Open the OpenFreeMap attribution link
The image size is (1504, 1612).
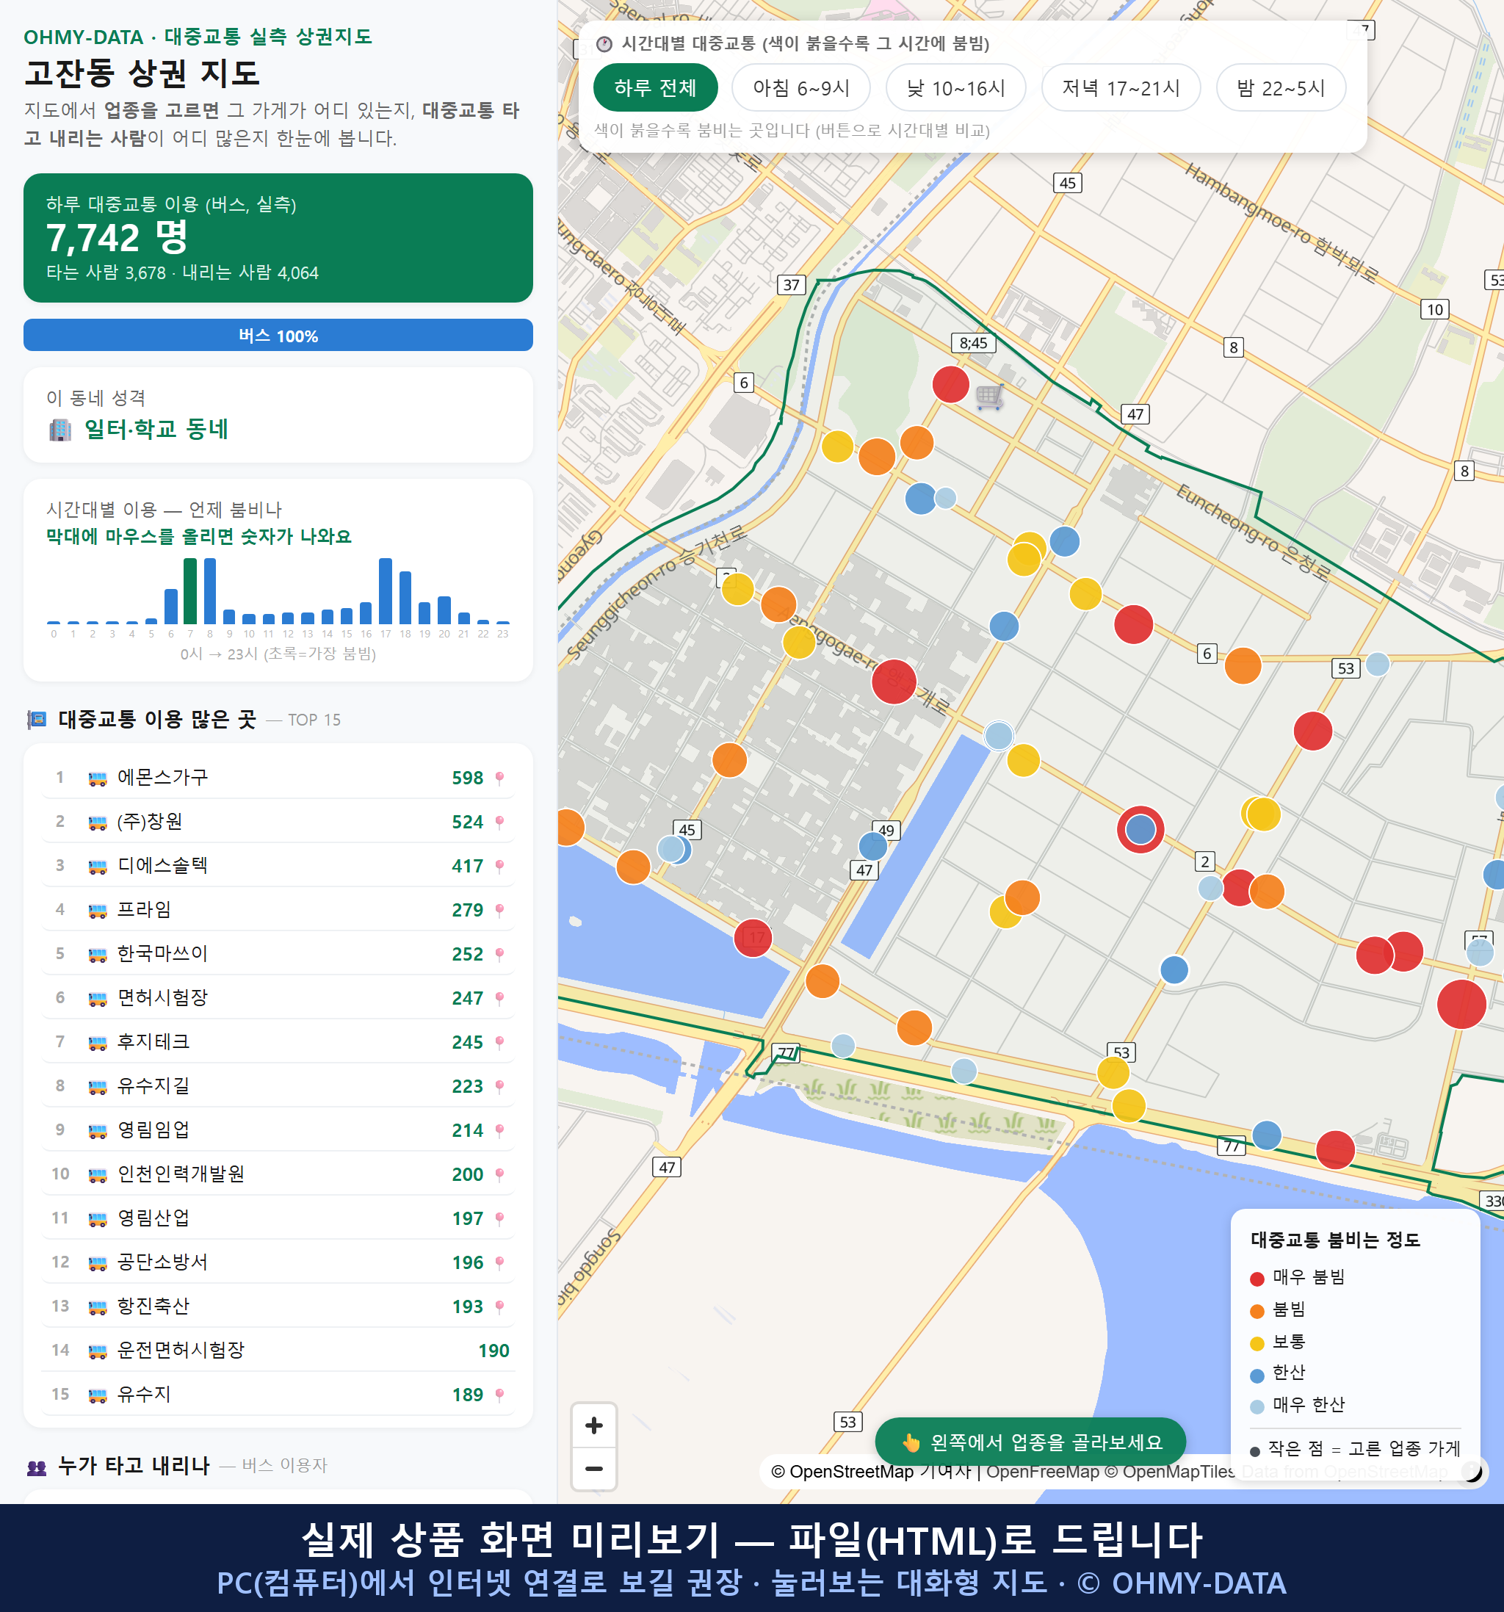(1043, 1472)
